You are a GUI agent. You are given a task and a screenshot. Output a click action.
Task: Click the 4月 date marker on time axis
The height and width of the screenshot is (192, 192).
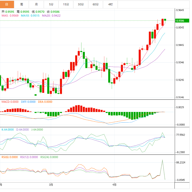[114, 185]
